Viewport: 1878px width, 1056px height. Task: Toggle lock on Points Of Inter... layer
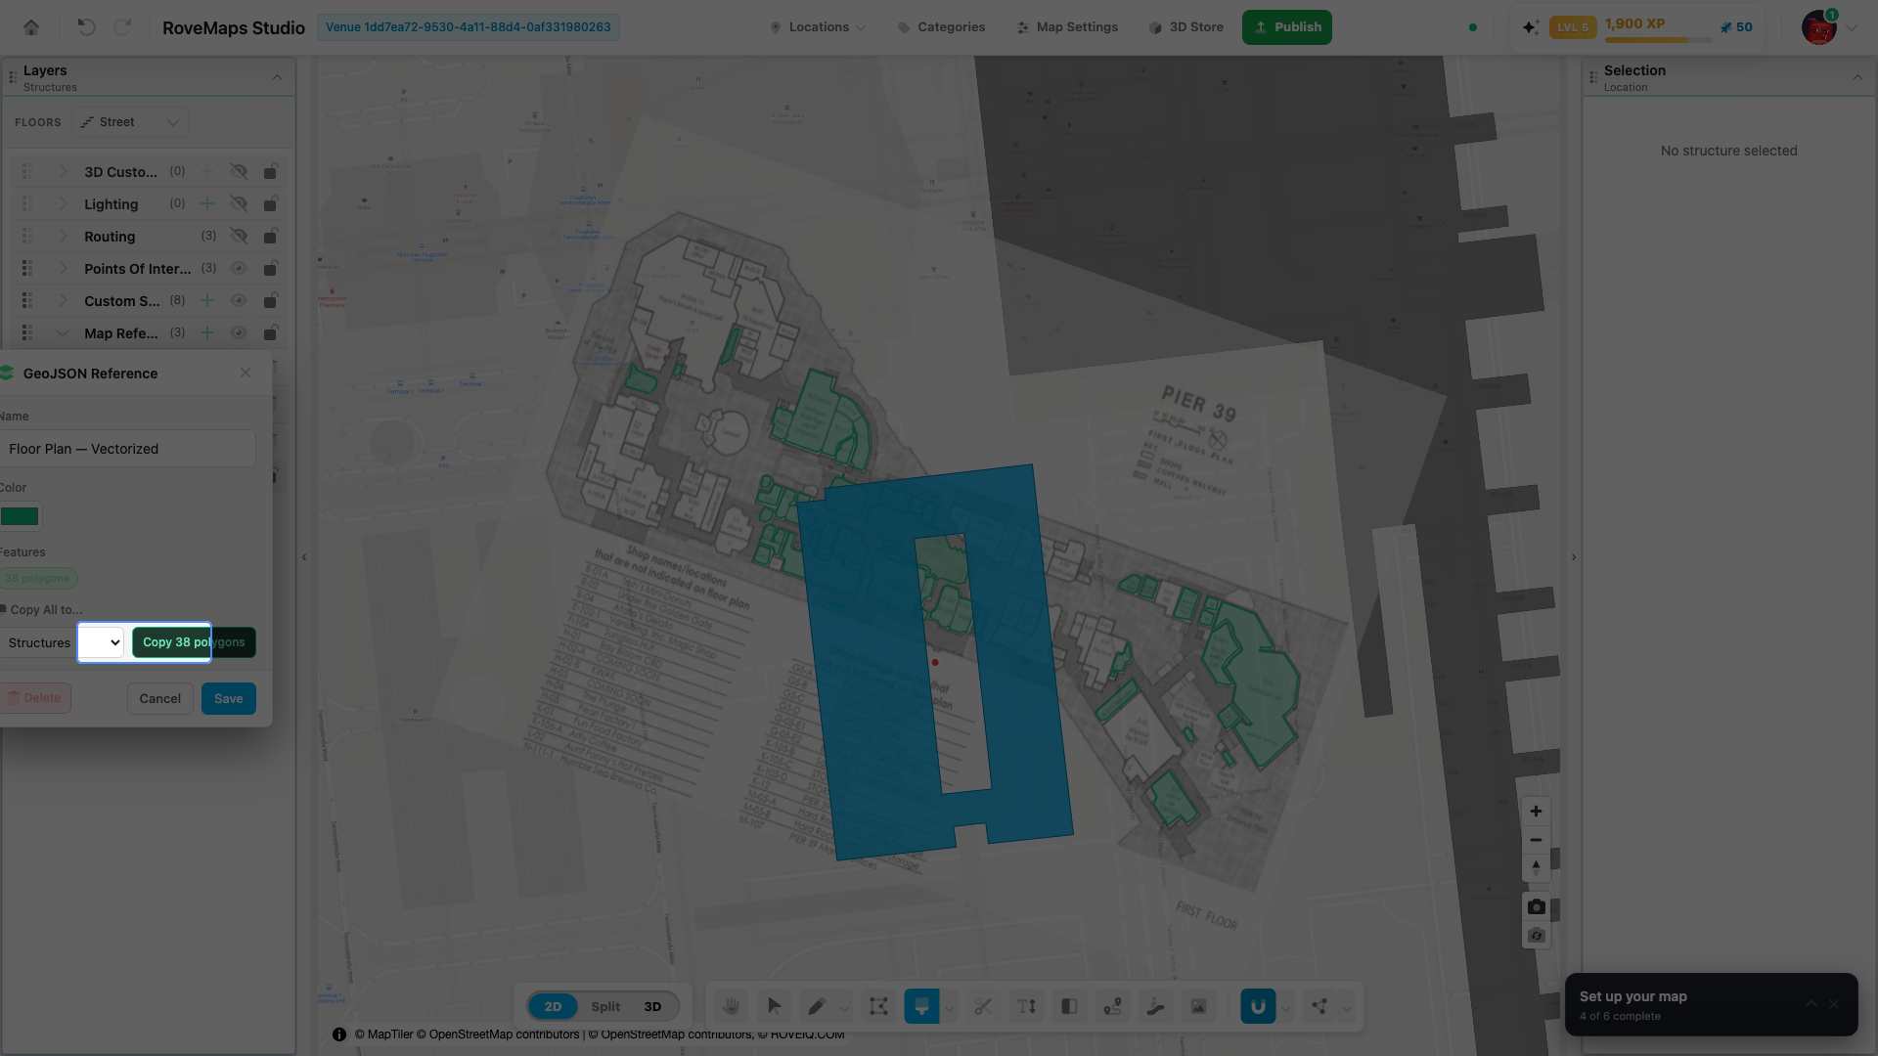point(270,268)
